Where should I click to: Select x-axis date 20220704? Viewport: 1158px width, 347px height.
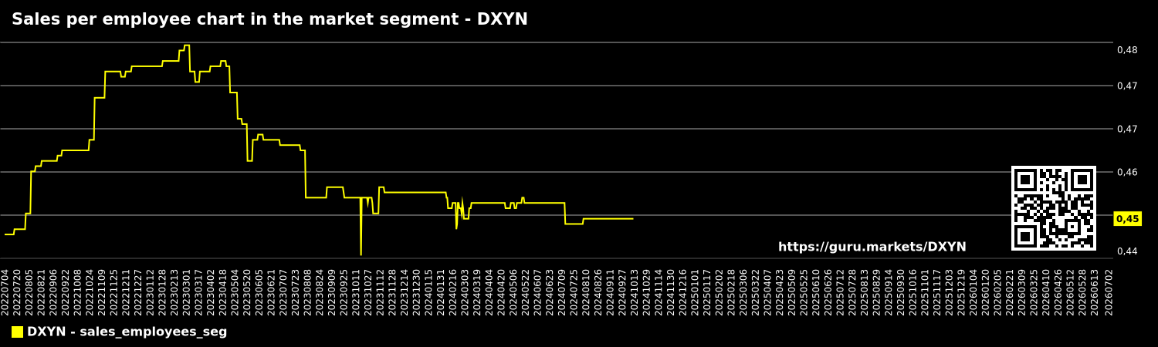click(5, 291)
